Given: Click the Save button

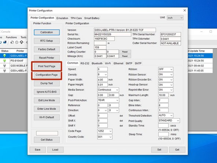Looking at the screenshot, I should [x=38, y=150].
